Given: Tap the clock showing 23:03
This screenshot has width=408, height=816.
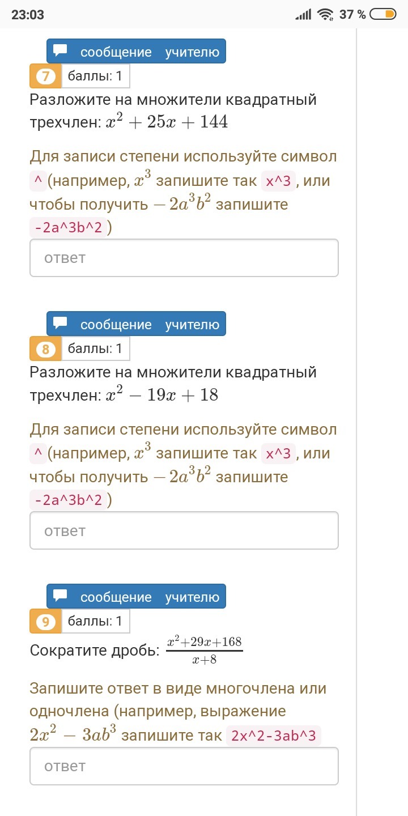Looking at the screenshot, I should (28, 15).
